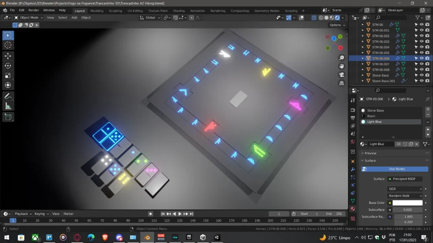Viewport: 433px width, 243px height.
Task: Open the Render menu
Action: [34, 10]
